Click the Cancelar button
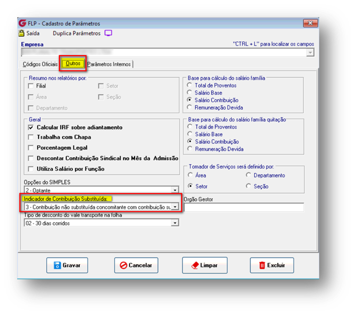The image size is (354, 314). pyautogui.click(x=136, y=265)
